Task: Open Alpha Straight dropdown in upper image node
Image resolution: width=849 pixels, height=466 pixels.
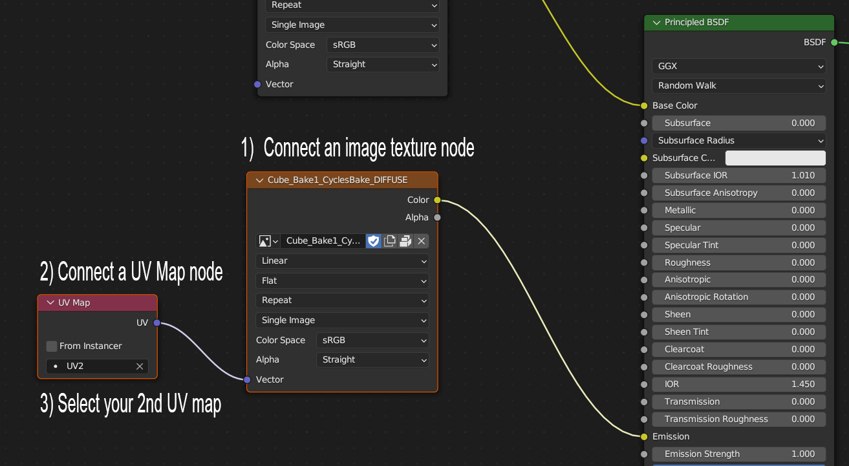Action: (x=383, y=65)
